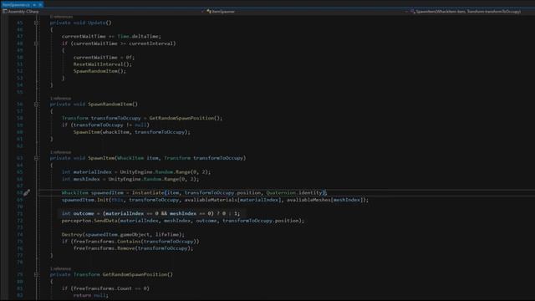Click line number 68 in the gutter
This screenshot has height=301, width=535.
click(x=20, y=193)
